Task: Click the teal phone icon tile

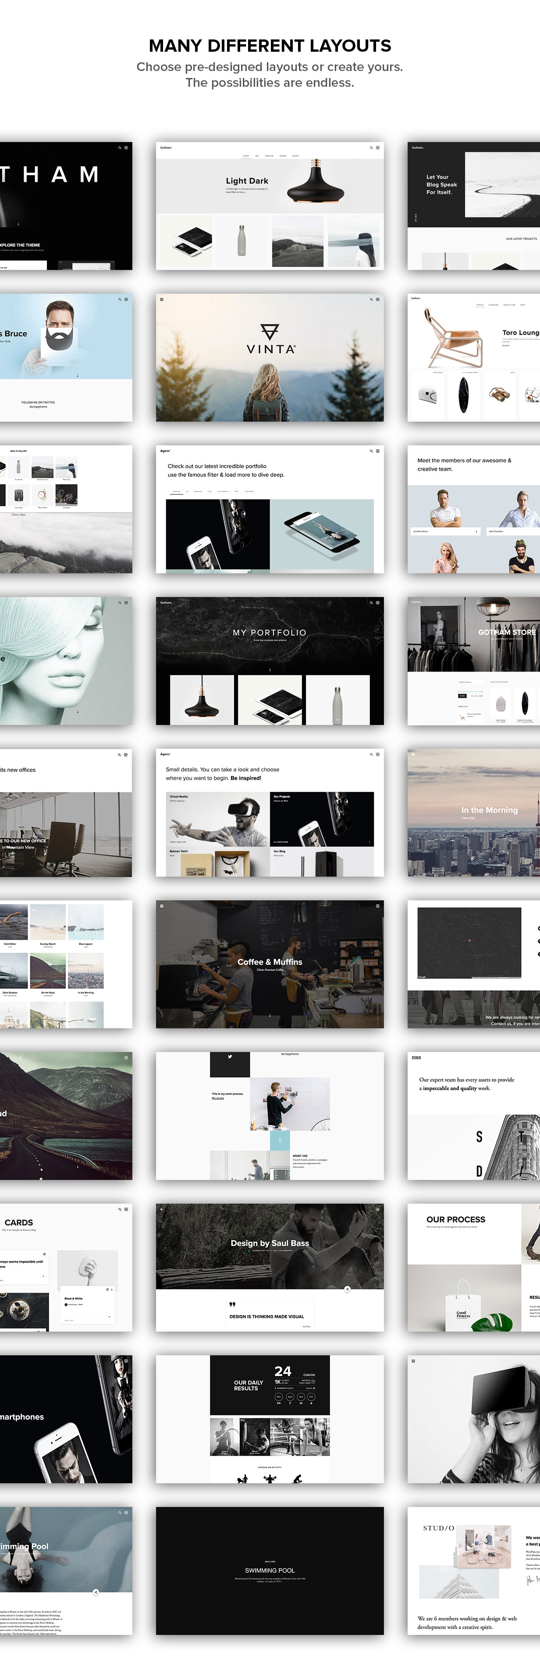Action: (280, 1141)
